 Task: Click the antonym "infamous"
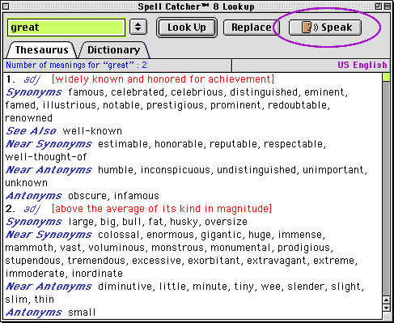pos(136,196)
